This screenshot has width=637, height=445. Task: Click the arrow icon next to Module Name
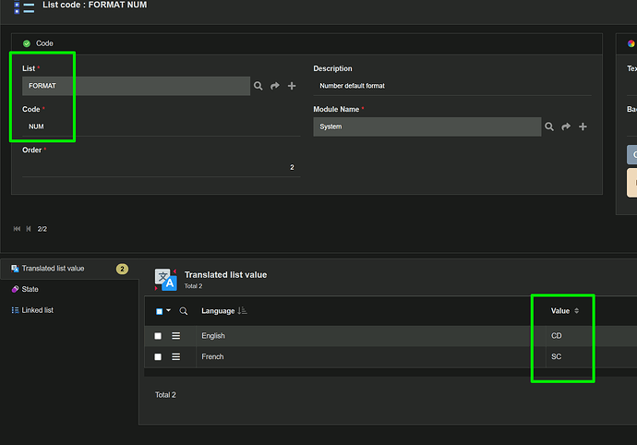(x=566, y=126)
